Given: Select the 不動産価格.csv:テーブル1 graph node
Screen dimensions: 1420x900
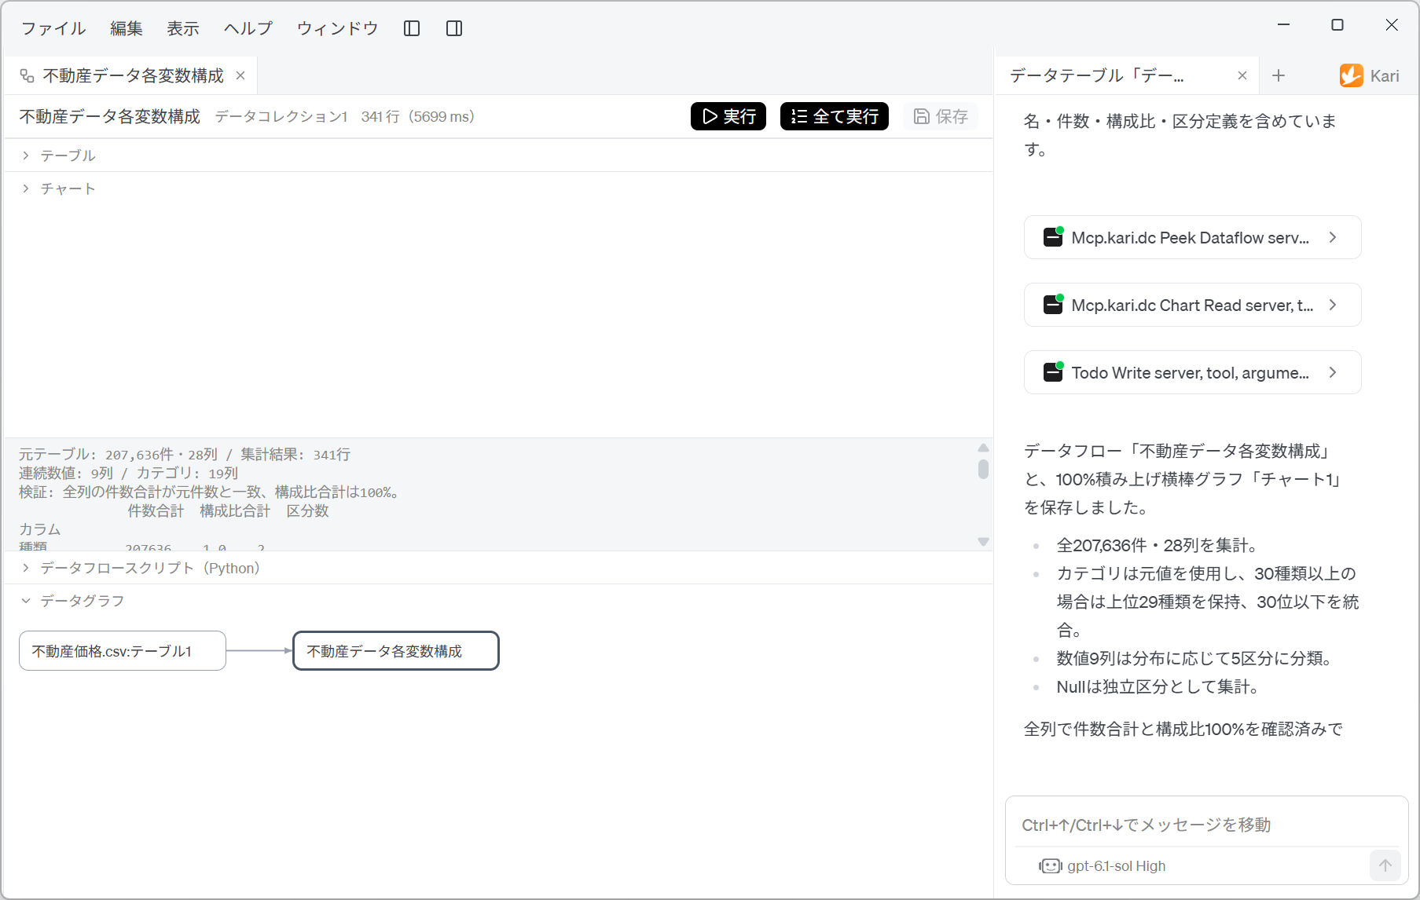Looking at the screenshot, I should click(x=123, y=650).
